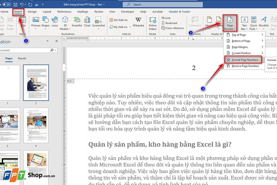Screen dimensions: 277x185
Task: Close the Navigation pane
Action: click(x=56, y=41)
